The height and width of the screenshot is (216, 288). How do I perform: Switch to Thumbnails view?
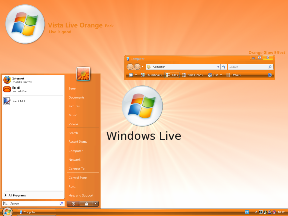click(151, 75)
